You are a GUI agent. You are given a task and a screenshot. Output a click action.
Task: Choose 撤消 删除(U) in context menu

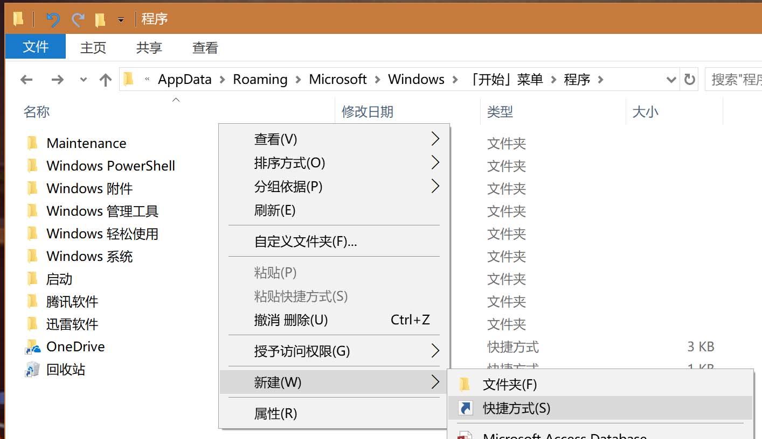pos(334,320)
